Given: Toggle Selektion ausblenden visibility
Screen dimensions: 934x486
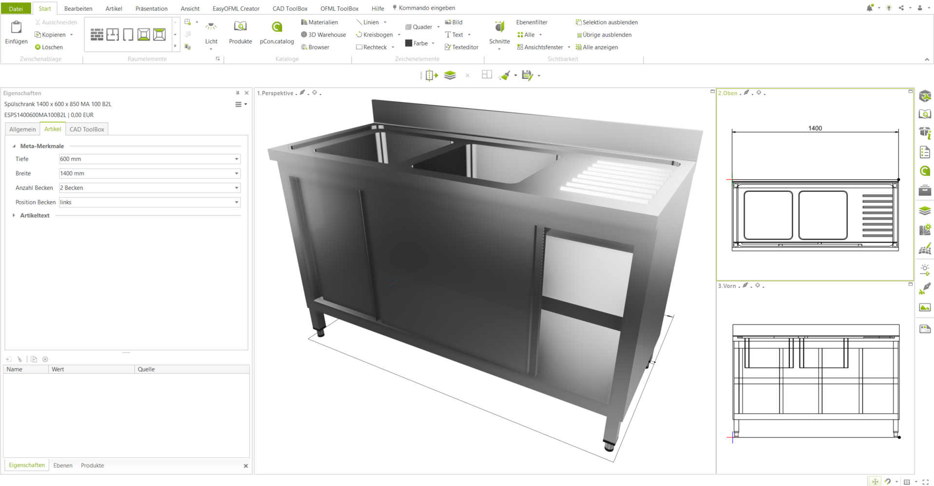Looking at the screenshot, I should point(607,22).
